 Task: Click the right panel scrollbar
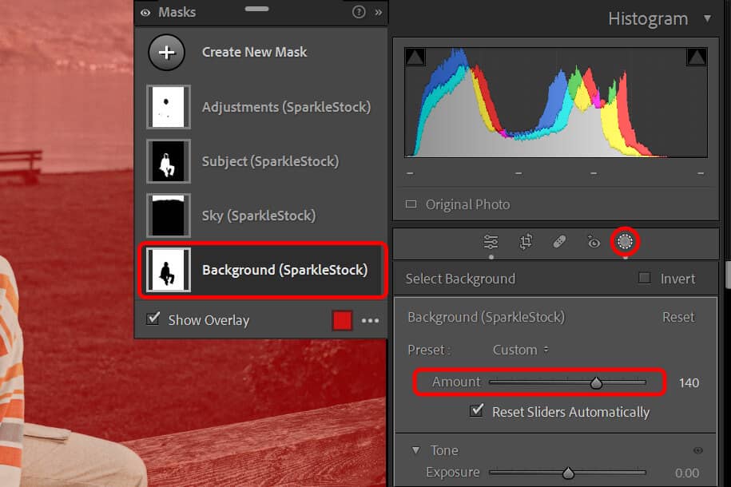pos(728,275)
